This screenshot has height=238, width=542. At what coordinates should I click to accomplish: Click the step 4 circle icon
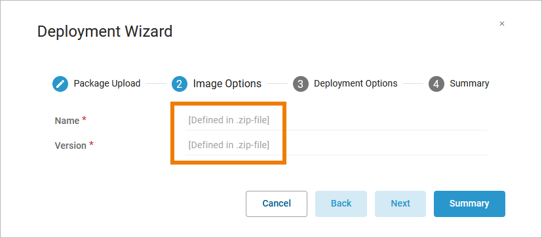click(x=436, y=84)
